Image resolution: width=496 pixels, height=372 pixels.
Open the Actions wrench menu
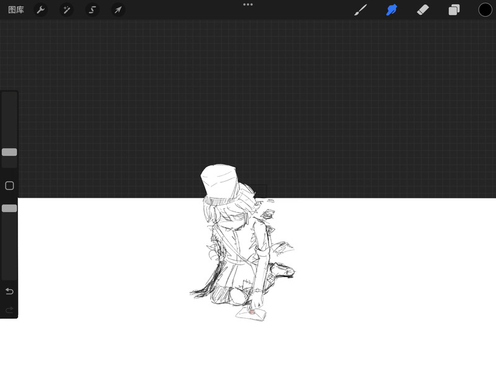(x=40, y=10)
